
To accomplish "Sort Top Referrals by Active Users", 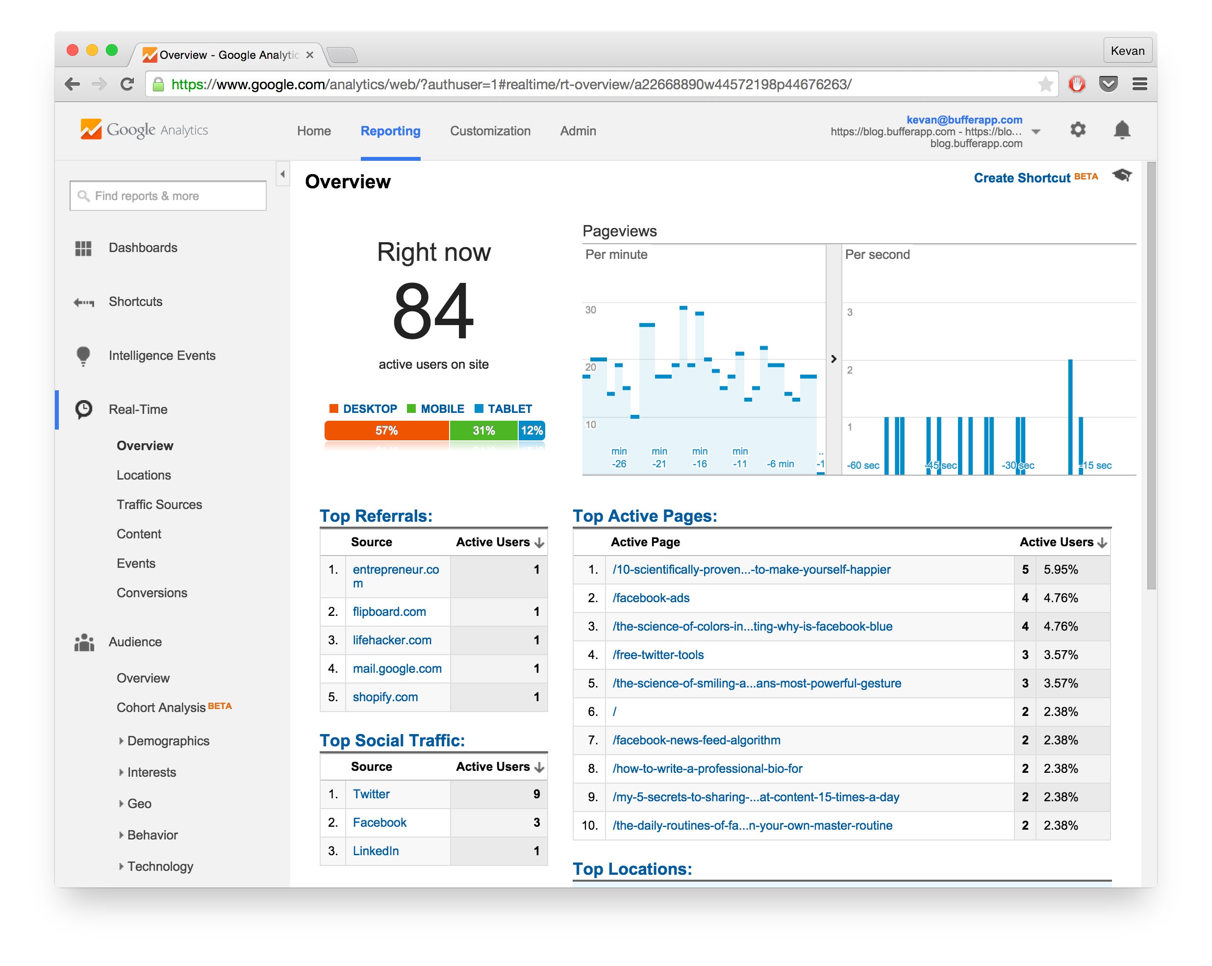I will (500, 542).
